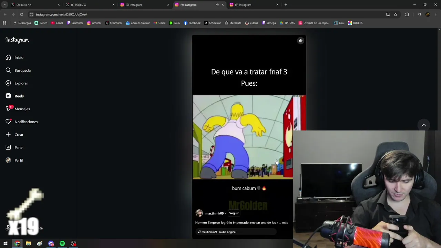Bookmark this page with star
The height and width of the screenshot is (248, 441).
(396, 14)
